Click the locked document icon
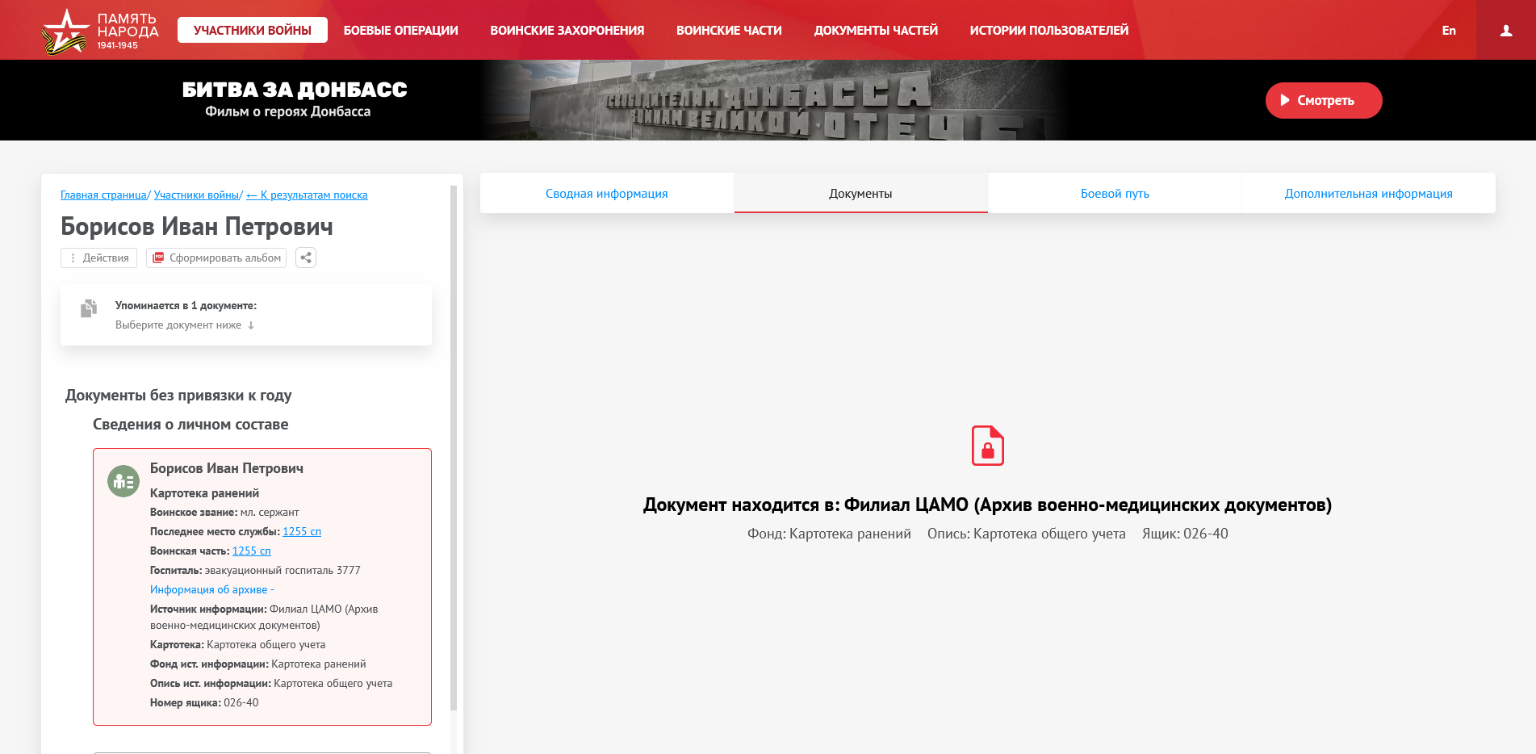 987,446
